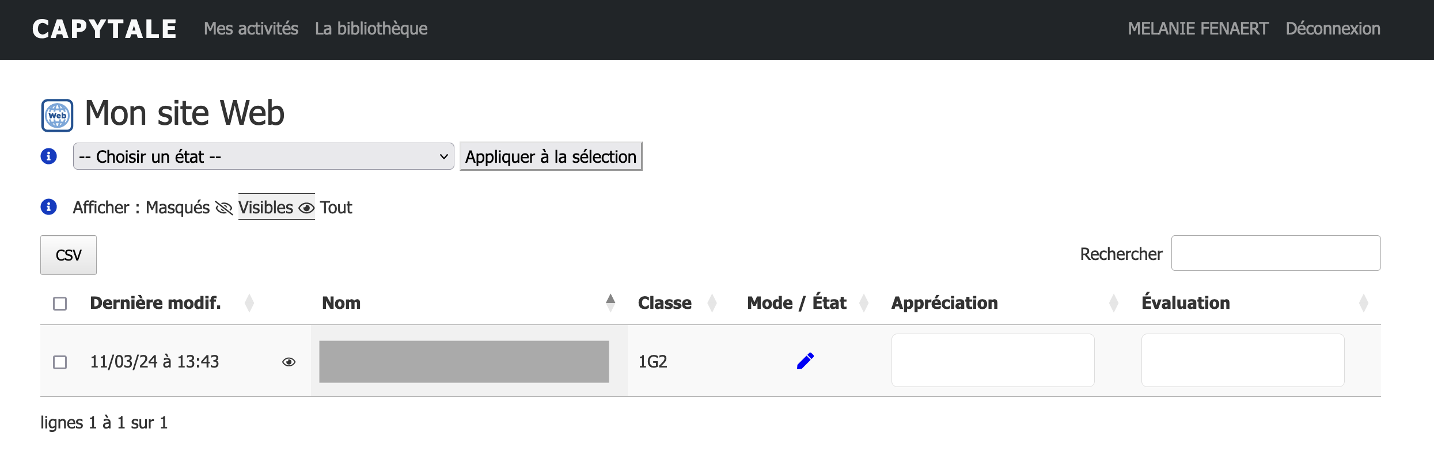Viewport: 1434px width, 467px height.
Task: Show hidden items with Masqués filter
Action: tap(189, 208)
